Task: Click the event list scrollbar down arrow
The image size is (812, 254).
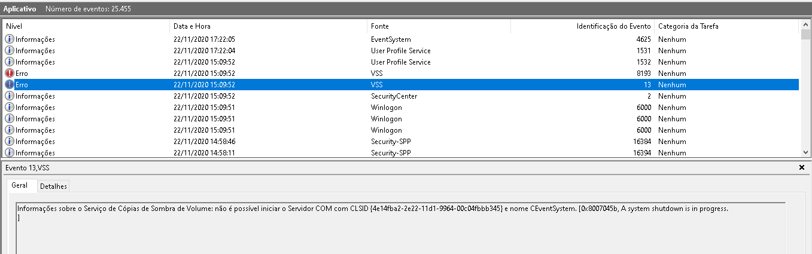Action: [x=805, y=153]
